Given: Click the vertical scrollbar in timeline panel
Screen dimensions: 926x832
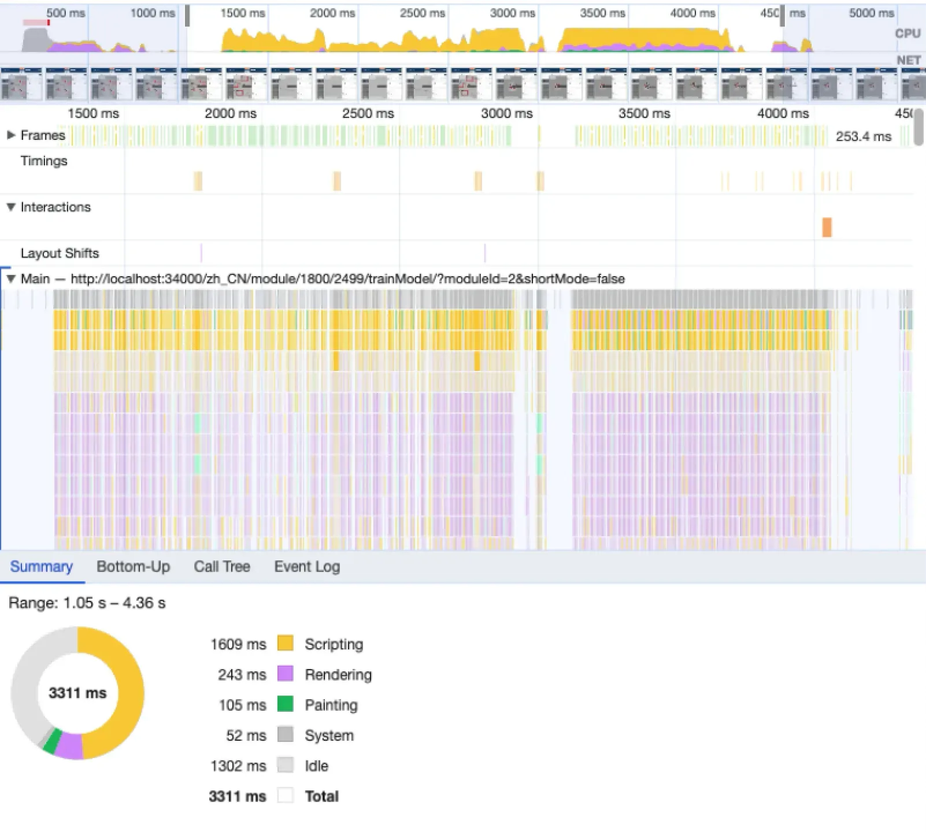Looking at the screenshot, I should point(918,127).
